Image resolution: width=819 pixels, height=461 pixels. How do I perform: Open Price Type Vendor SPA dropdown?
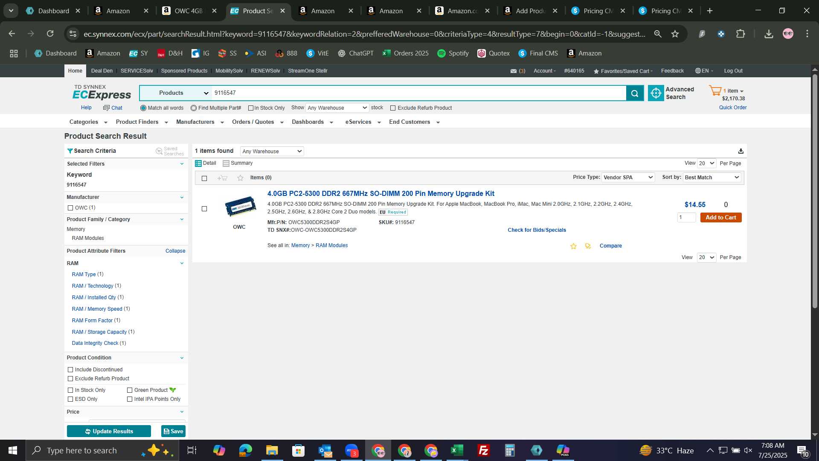tap(628, 178)
